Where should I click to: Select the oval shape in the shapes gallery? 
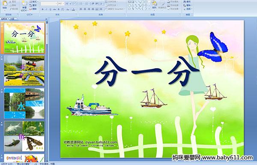tap(146, 2)
